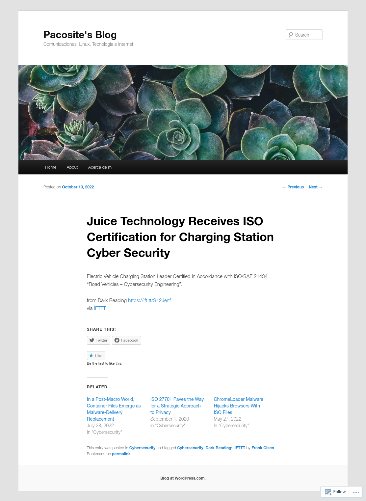Screen dimensions: 366x501
Task: Open the Dark Reading: tag link
Action: (219, 448)
